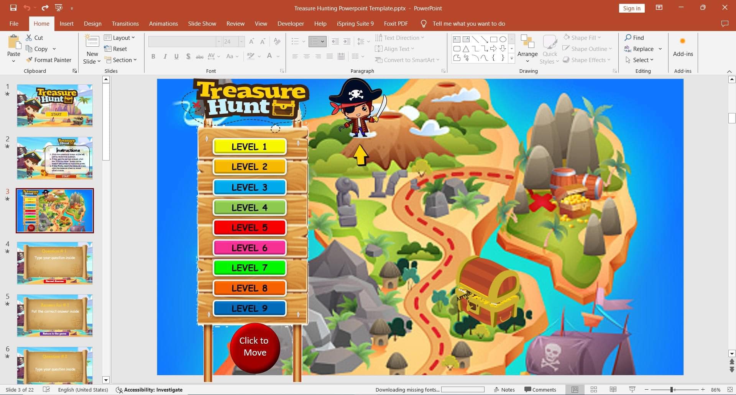
Task: Open the Section dropdown
Action: pos(120,60)
